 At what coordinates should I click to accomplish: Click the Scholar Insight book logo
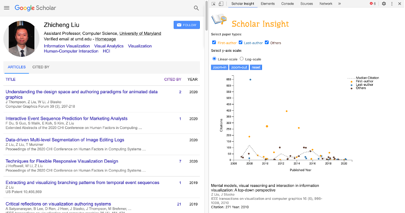click(x=219, y=20)
